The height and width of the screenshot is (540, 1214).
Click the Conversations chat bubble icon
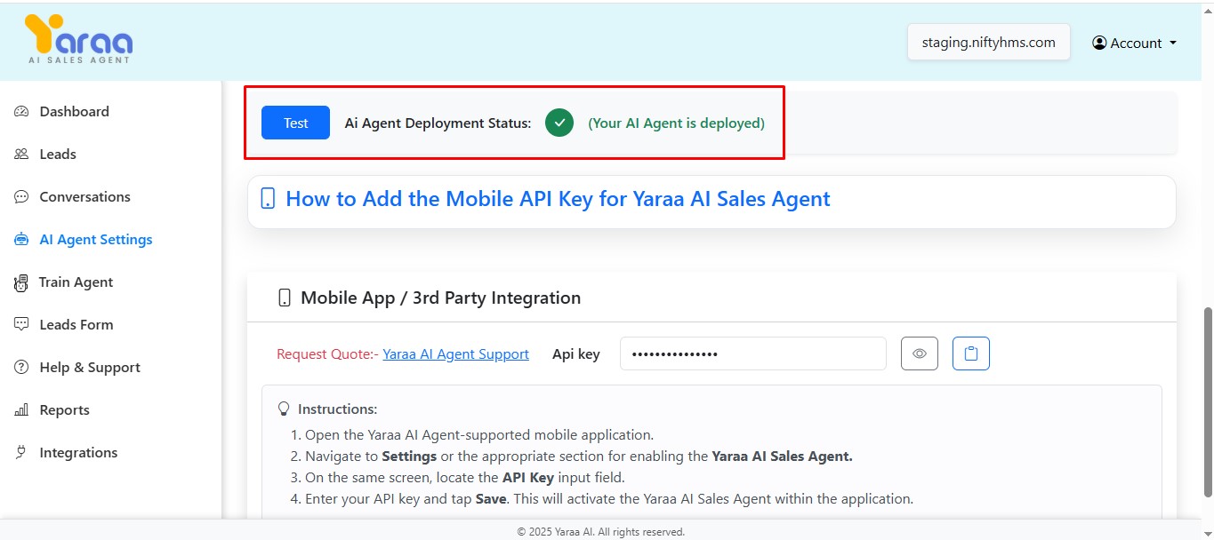(x=21, y=196)
